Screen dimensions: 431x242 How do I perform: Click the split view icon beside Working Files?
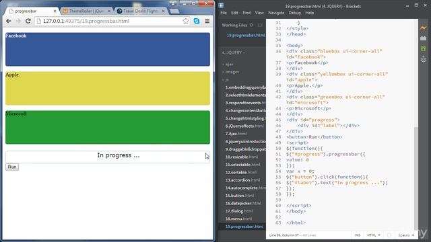[x=260, y=25]
